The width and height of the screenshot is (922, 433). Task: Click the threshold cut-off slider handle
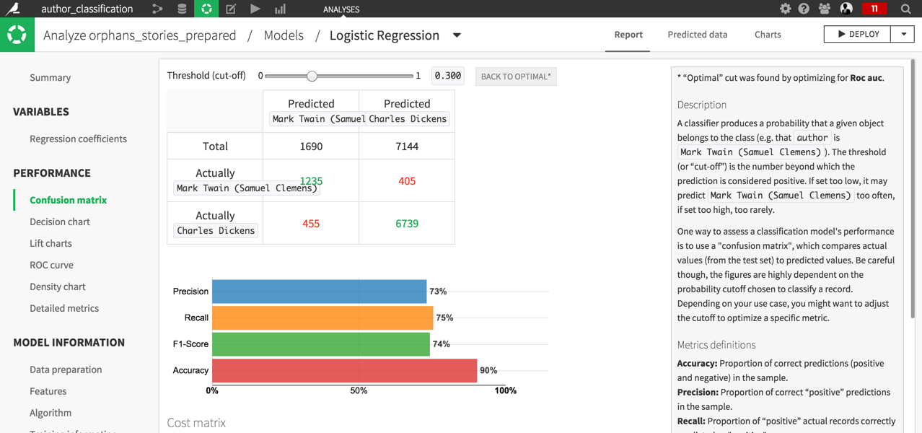[312, 76]
